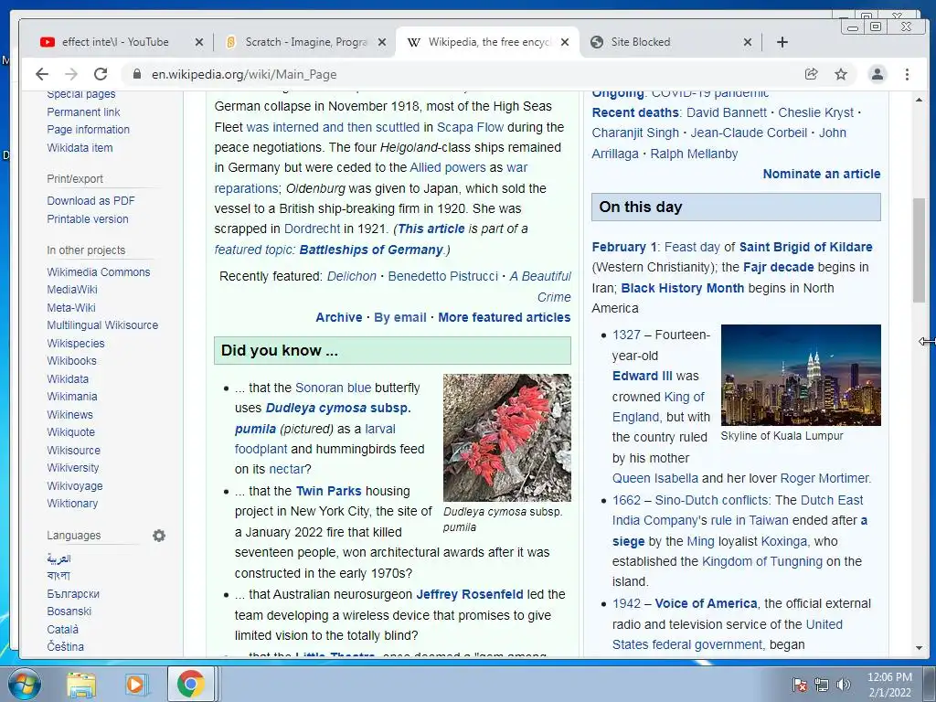Open the Kingdom of Tungning link
Screen dimensions: 936x702
coord(761,562)
